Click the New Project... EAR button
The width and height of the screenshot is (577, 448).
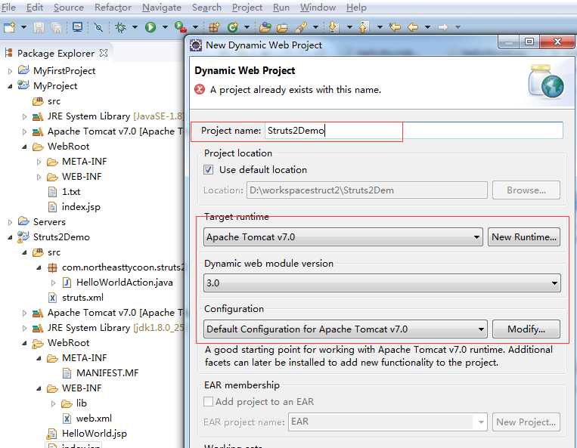coord(526,422)
